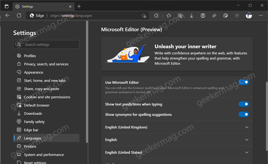Click the Edge bar sidebar icon
The image size is (268, 164).
[x=19, y=130]
